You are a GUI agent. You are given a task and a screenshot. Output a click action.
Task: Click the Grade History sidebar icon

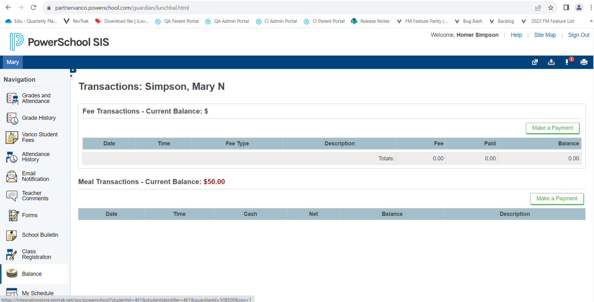pyautogui.click(x=12, y=118)
